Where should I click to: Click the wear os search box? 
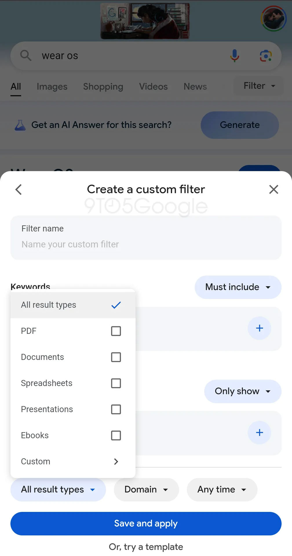(x=146, y=56)
